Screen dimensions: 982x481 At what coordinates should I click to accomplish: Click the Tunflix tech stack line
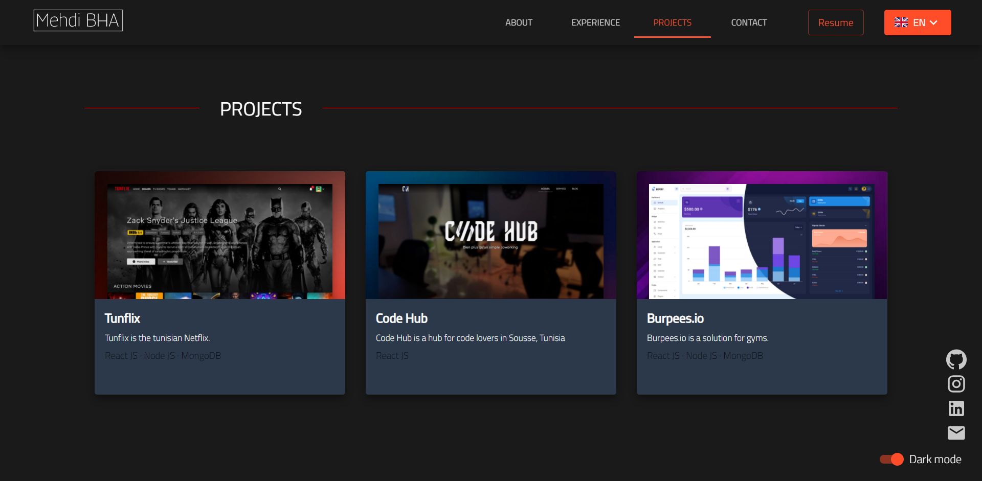pos(163,356)
